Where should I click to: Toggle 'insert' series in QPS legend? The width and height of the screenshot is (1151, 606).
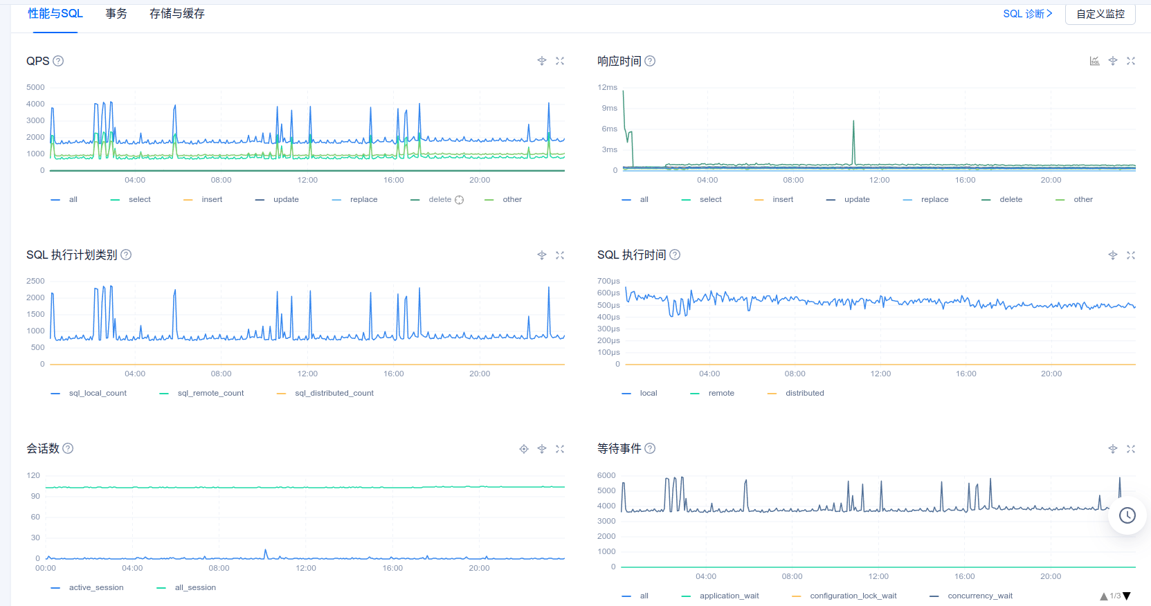click(203, 199)
